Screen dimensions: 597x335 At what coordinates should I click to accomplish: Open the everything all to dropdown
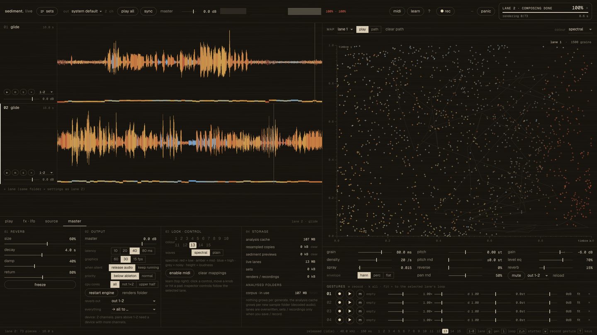(133, 309)
